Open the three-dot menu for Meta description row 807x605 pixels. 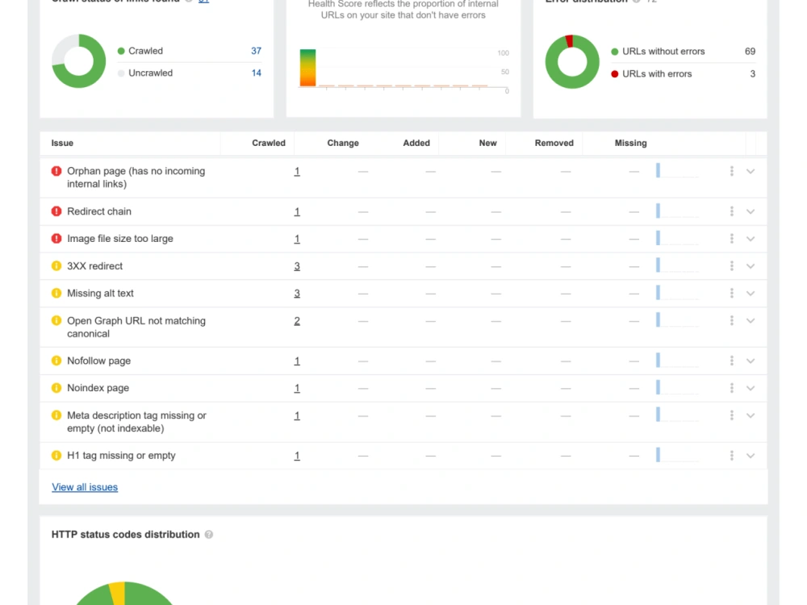pos(731,415)
